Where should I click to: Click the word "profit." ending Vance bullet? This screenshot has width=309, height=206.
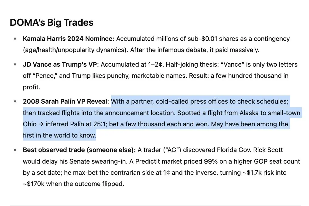tap(32, 87)
